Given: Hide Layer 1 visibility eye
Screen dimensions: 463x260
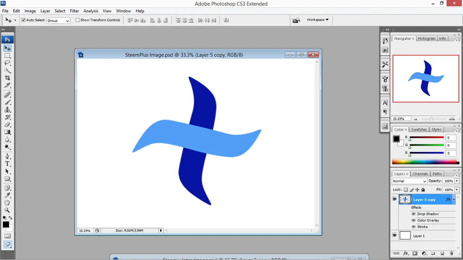Looking at the screenshot, I should (x=395, y=235).
